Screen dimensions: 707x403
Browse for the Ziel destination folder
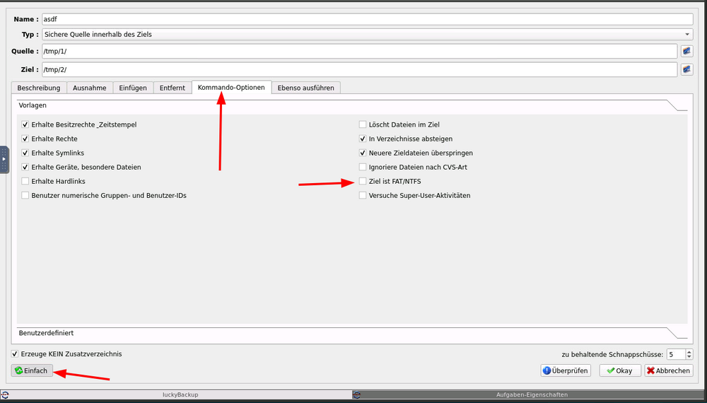[686, 70]
